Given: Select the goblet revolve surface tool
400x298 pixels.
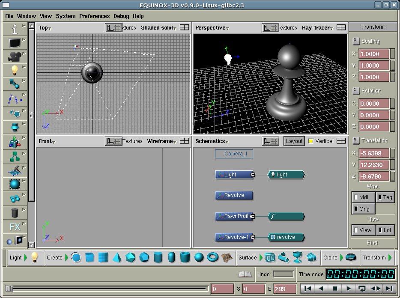Looking at the screenshot, I should [298, 257].
